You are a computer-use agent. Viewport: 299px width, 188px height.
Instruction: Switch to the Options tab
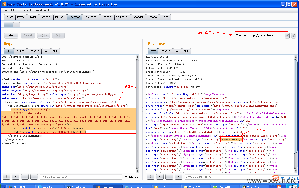(152, 17)
